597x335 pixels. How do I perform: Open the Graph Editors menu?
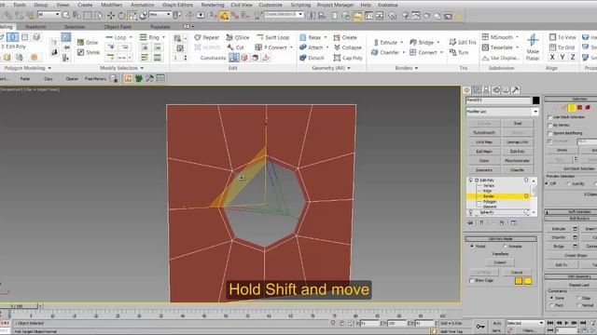coord(178,5)
